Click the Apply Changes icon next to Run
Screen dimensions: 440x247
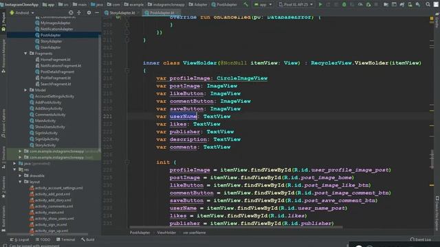pyautogui.click(x=328, y=5)
